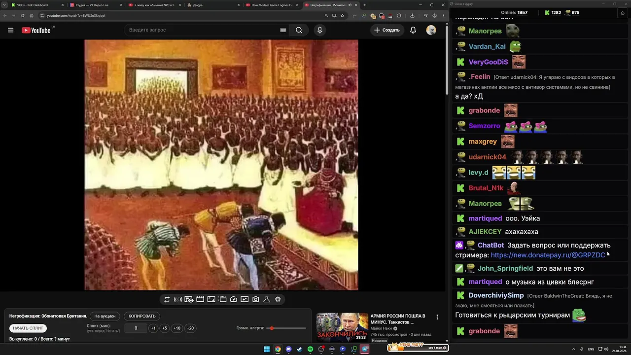Click the YouTube search magnifier button
The width and height of the screenshot is (631, 355).
point(299,30)
